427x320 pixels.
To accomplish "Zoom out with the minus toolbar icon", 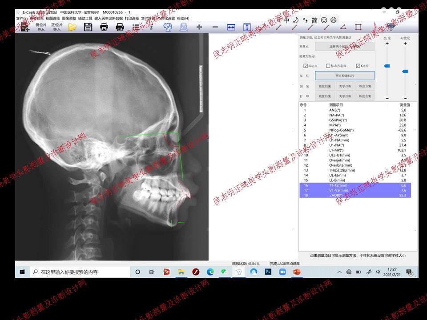I will pos(215,27).
